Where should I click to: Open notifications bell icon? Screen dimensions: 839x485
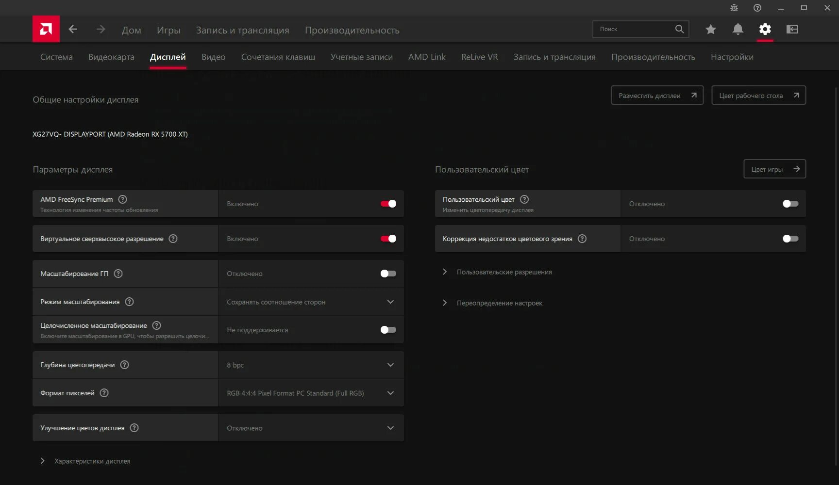coord(738,29)
